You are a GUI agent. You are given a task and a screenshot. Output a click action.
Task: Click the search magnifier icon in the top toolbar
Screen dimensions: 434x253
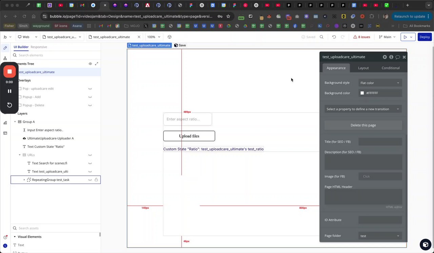(321, 37)
